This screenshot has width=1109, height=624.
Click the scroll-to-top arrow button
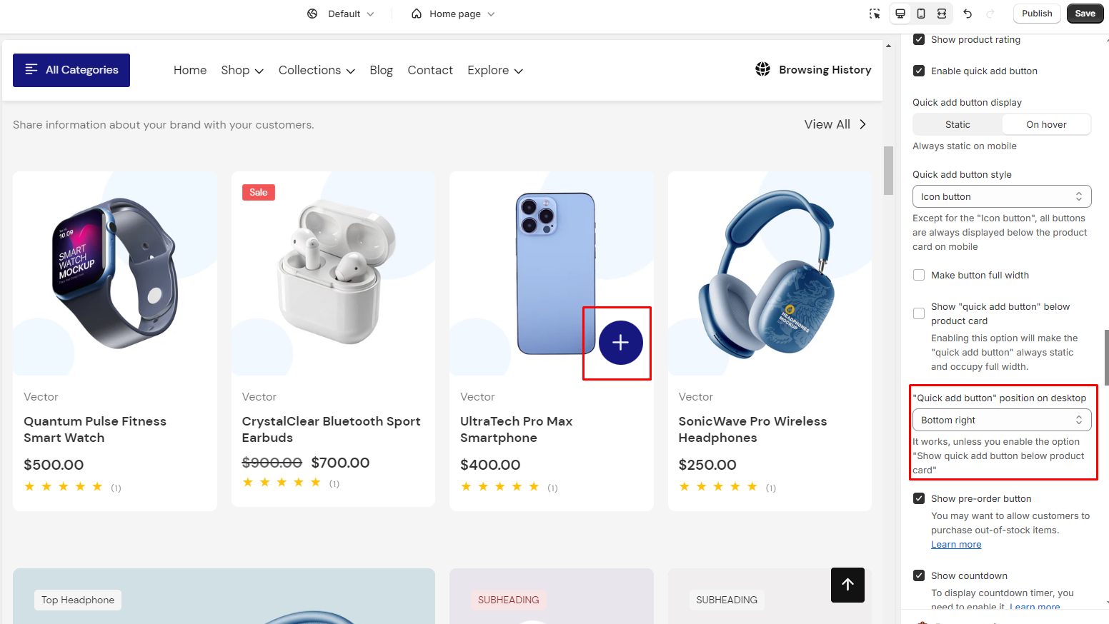[847, 585]
